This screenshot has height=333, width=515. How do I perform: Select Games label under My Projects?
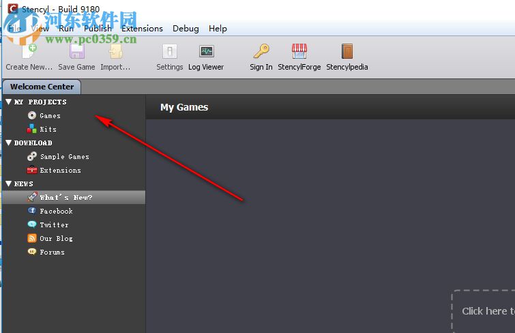click(50, 116)
